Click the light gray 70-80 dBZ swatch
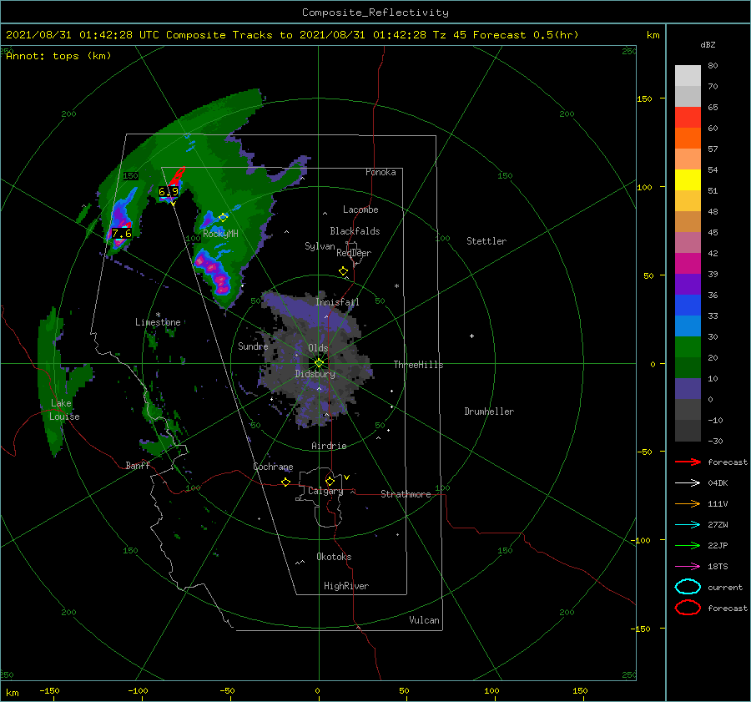This screenshot has height=702, width=751. 688,76
